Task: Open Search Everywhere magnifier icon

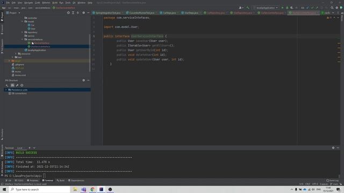Action: pos(332,8)
